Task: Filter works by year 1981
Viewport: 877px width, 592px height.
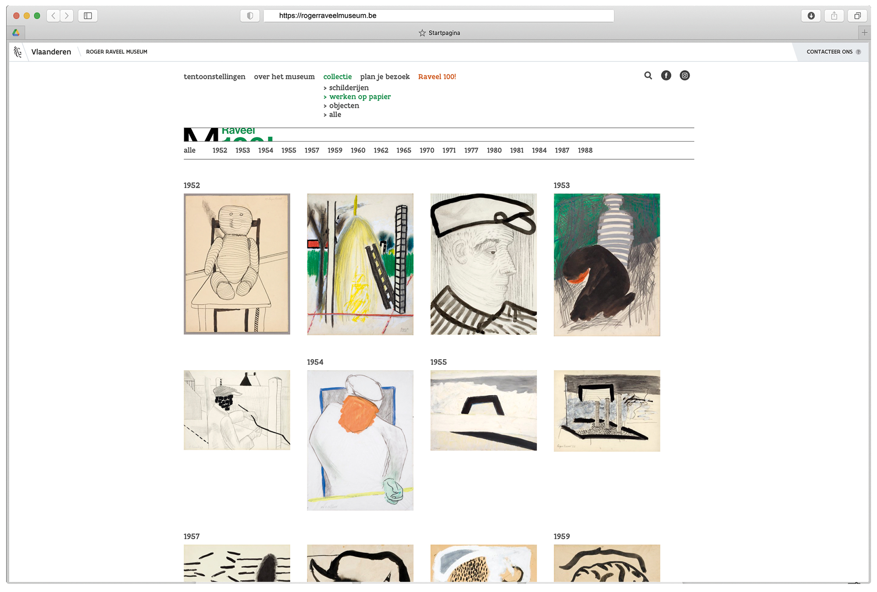Action: [517, 150]
